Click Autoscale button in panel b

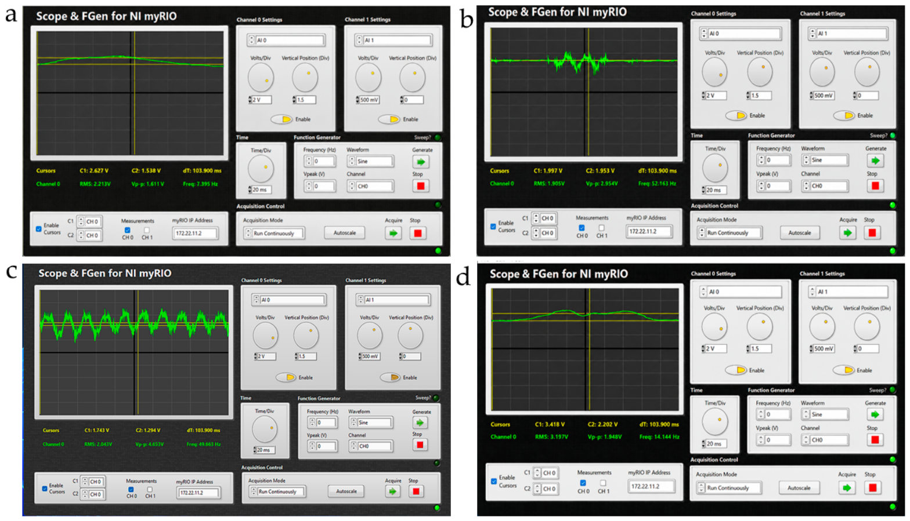point(800,232)
